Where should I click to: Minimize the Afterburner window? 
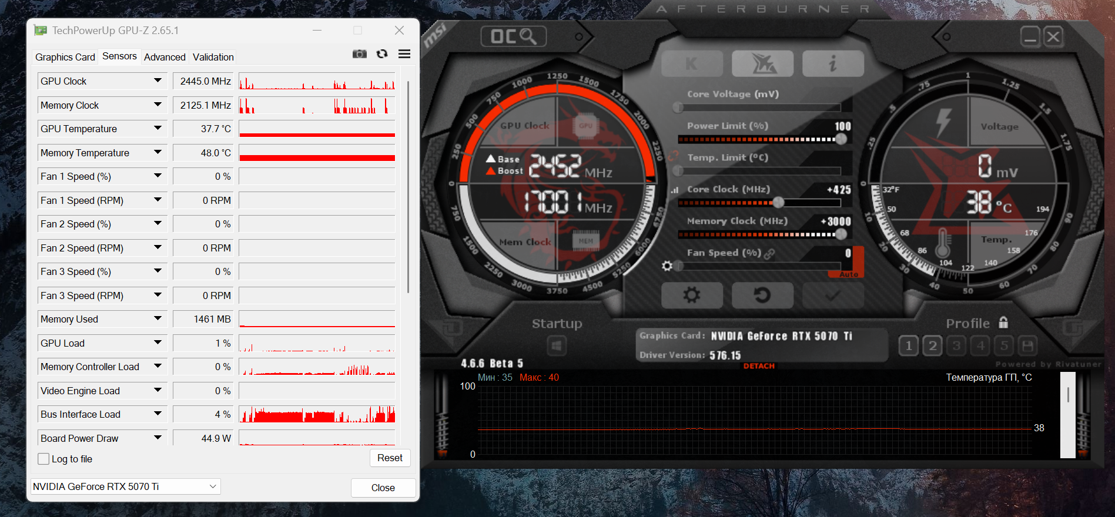point(1030,37)
